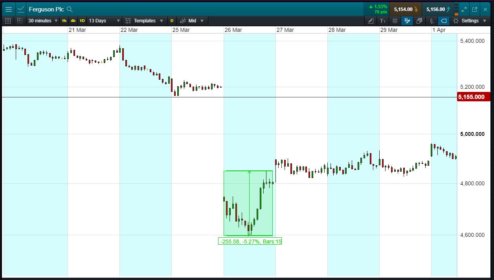494x280 pixels.
Task: Select the text annotation Tt tool
Action: point(383,21)
